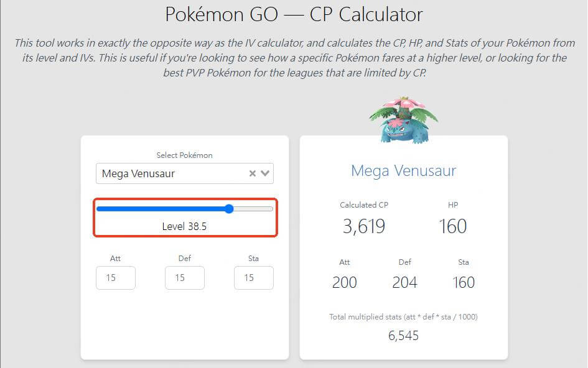The image size is (588, 368).
Task: Focus the Sta IV input field
Action: pos(253,278)
